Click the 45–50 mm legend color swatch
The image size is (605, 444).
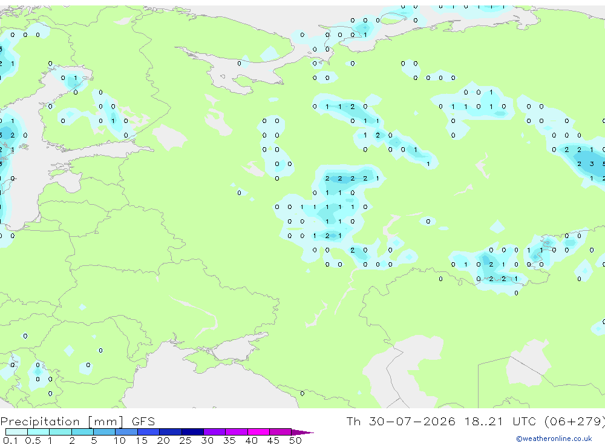coord(281,432)
